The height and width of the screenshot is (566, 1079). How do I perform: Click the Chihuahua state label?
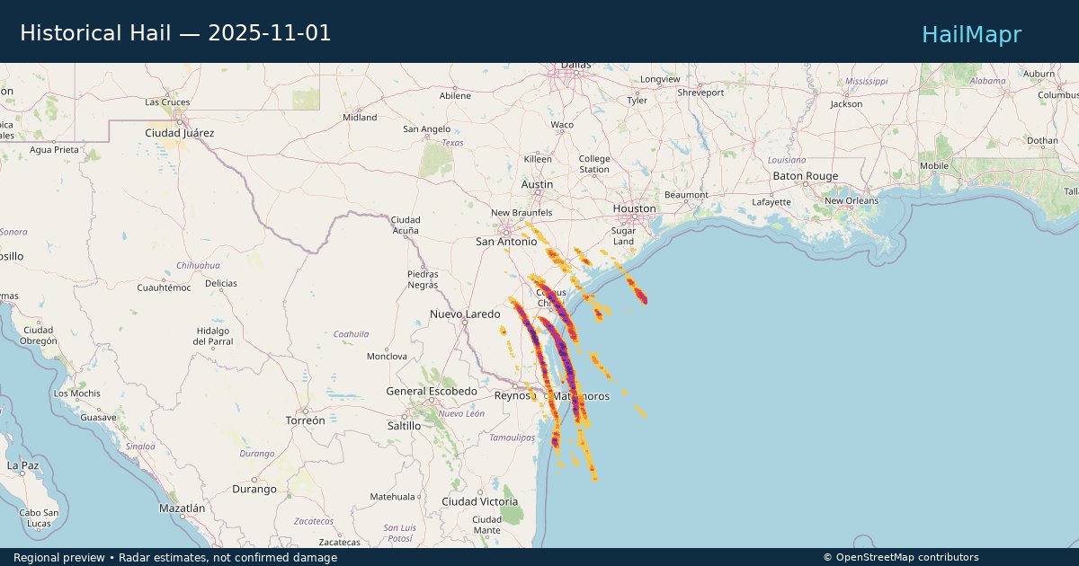tap(199, 265)
